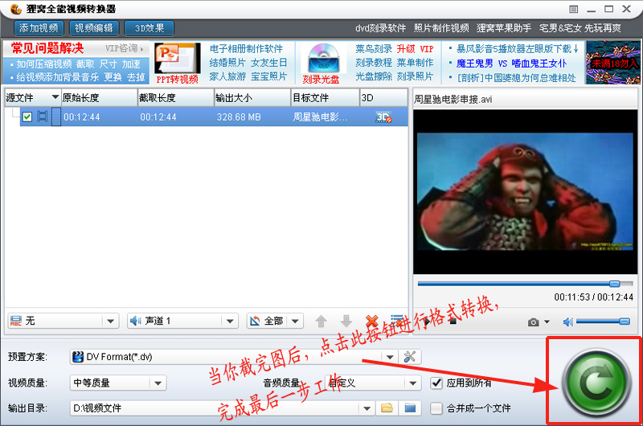Expand snapshot options arrow beside camera
Screen dimensions: 643x426
pyautogui.click(x=547, y=322)
